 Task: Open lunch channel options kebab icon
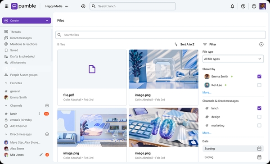40,114
